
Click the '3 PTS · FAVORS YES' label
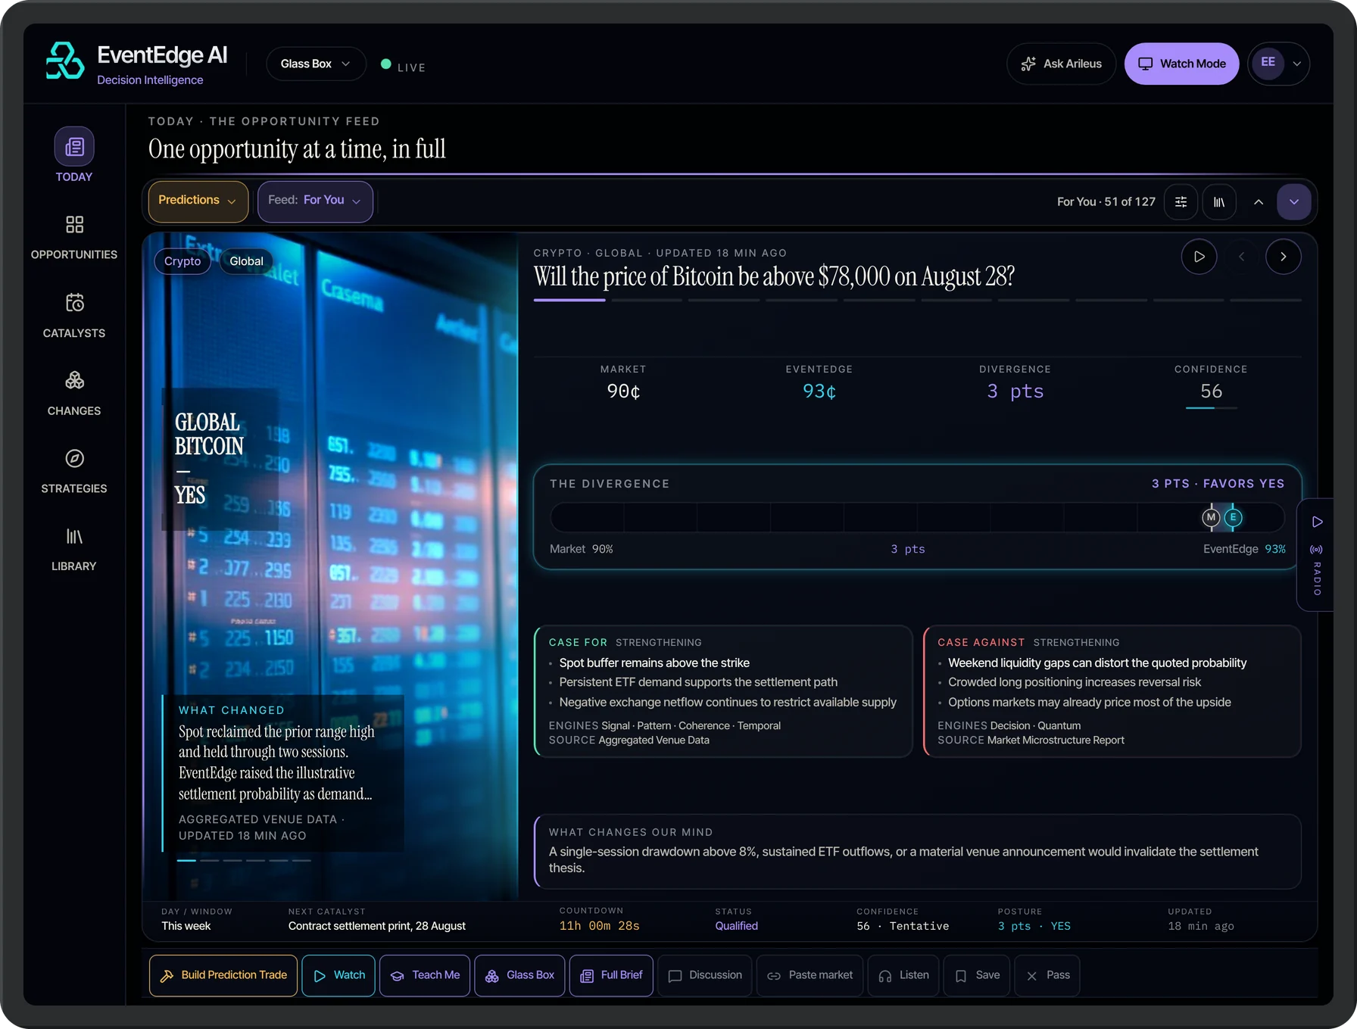click(x=1218, y=484)
